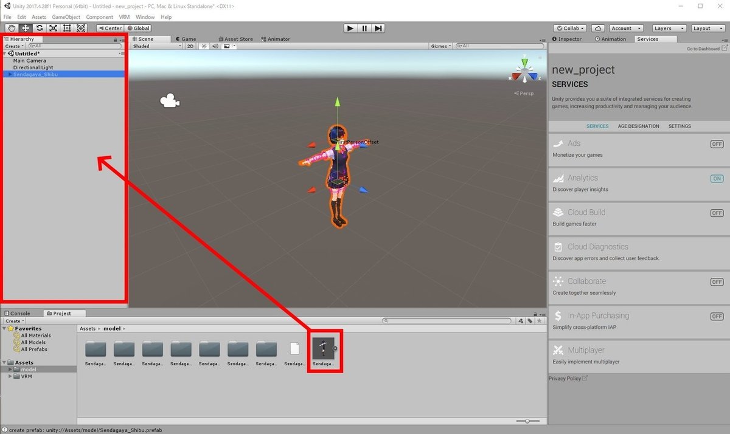Image resolution: width=730 pixels, height=434 pixels.
Task: Open the Hierarchy Create dropdown
Action: [14, 46]
